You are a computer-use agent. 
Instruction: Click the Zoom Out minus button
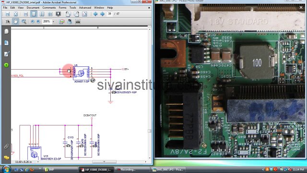pyautogui.click(x=33, y=21)
